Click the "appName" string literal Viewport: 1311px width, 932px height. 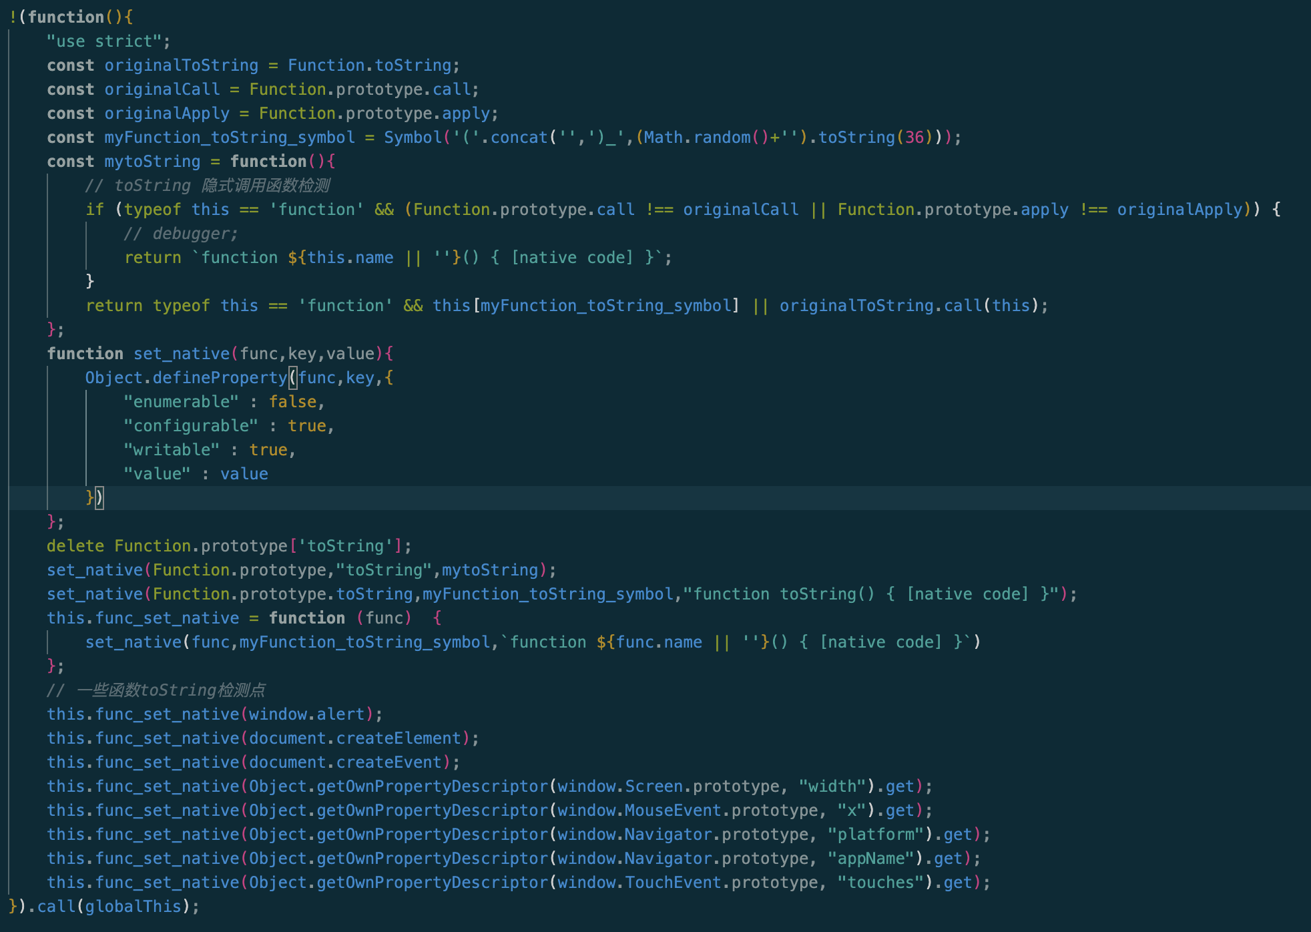coord(870,859)
